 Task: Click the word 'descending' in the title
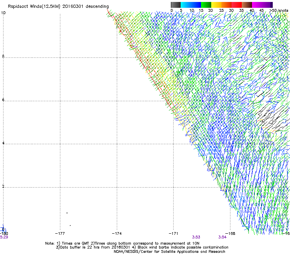point(97,7)
